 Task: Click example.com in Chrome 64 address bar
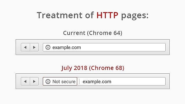click(67, 47)
